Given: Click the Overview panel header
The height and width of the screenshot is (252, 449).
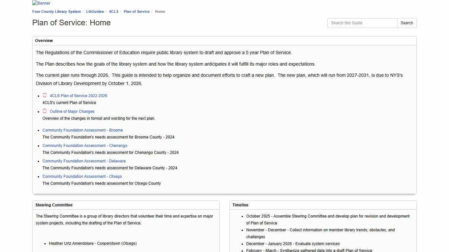Looking at the screenshot, I should pos(44,40).
